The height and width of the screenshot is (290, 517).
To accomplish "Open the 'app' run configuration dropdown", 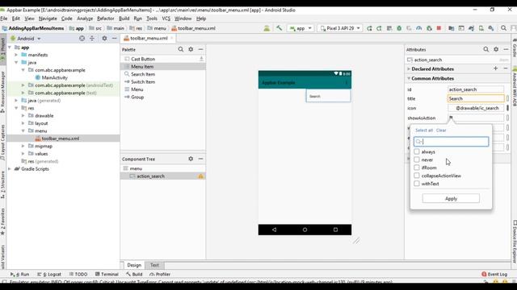I will pyautogui.click(x=301, y=28).
